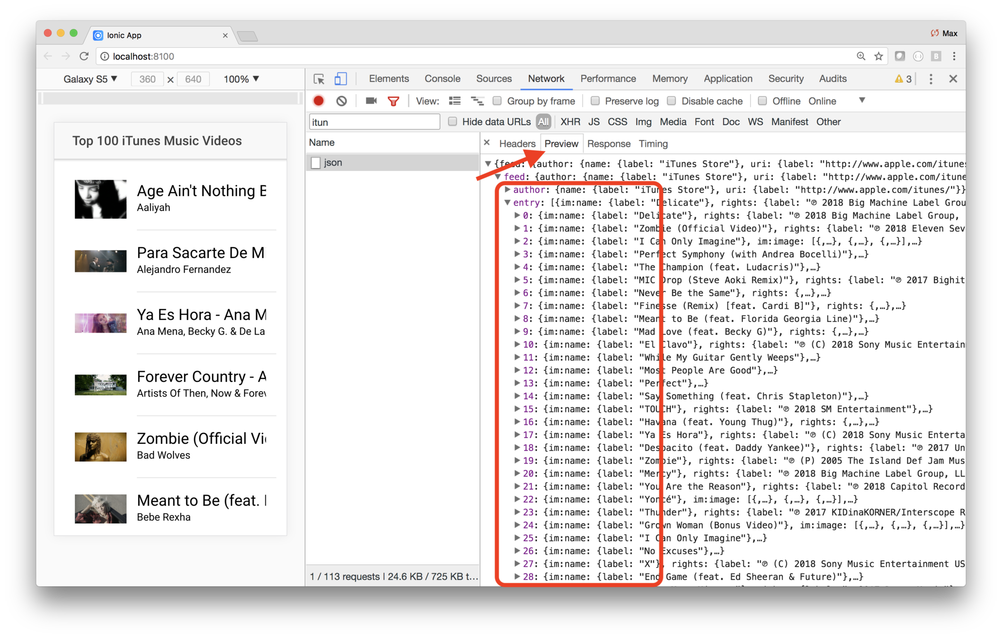1002x638 pixels.
Task: Toggle the red filter funnel icon
Action: pyautogui.click(x=393, y=101)
